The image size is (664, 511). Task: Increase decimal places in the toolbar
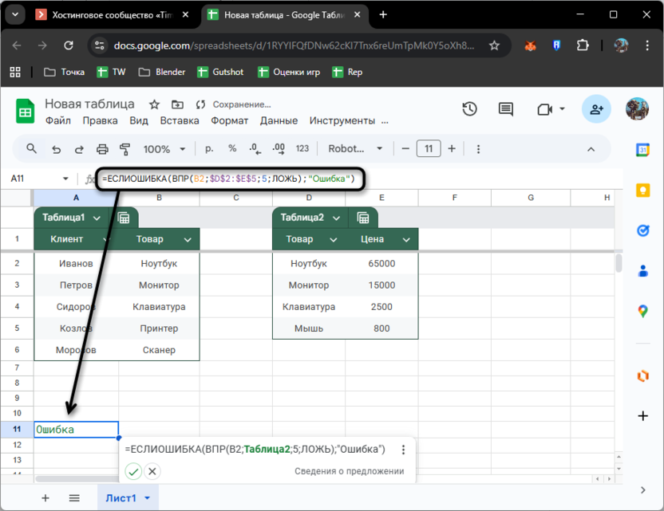tap(278, 149)
